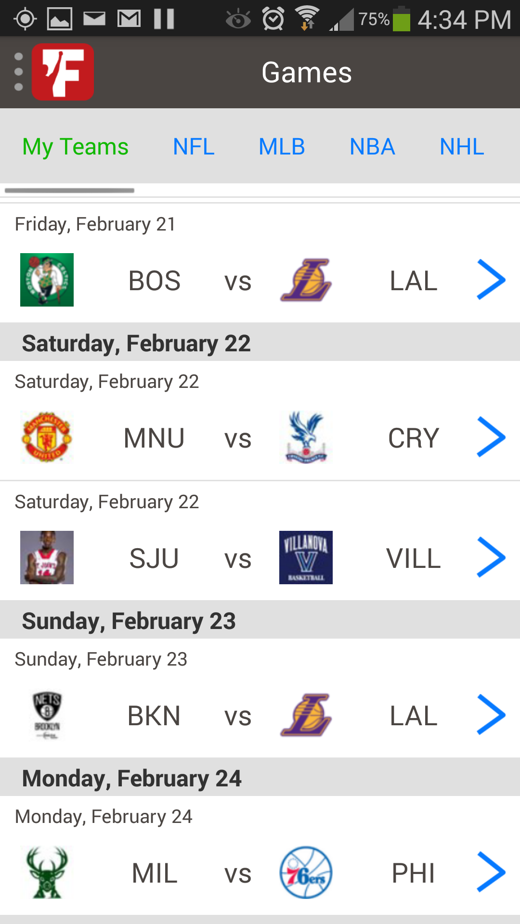520x924 pixels.
Task: Tap the St. John's player thumbnail
Action: tap(47, 557)
